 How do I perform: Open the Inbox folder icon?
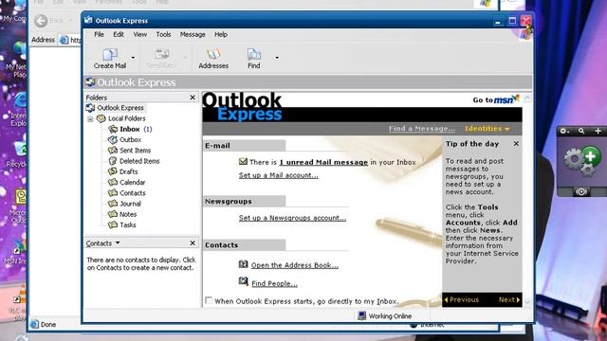(113, 129)
